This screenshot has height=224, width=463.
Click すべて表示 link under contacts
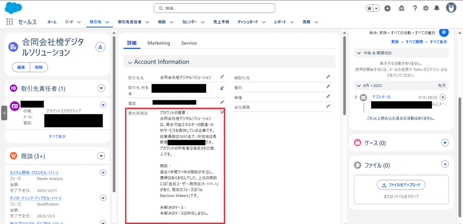[57, 136]
